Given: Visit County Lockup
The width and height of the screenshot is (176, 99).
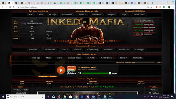Looking at the screenshot, I should 108,58.
